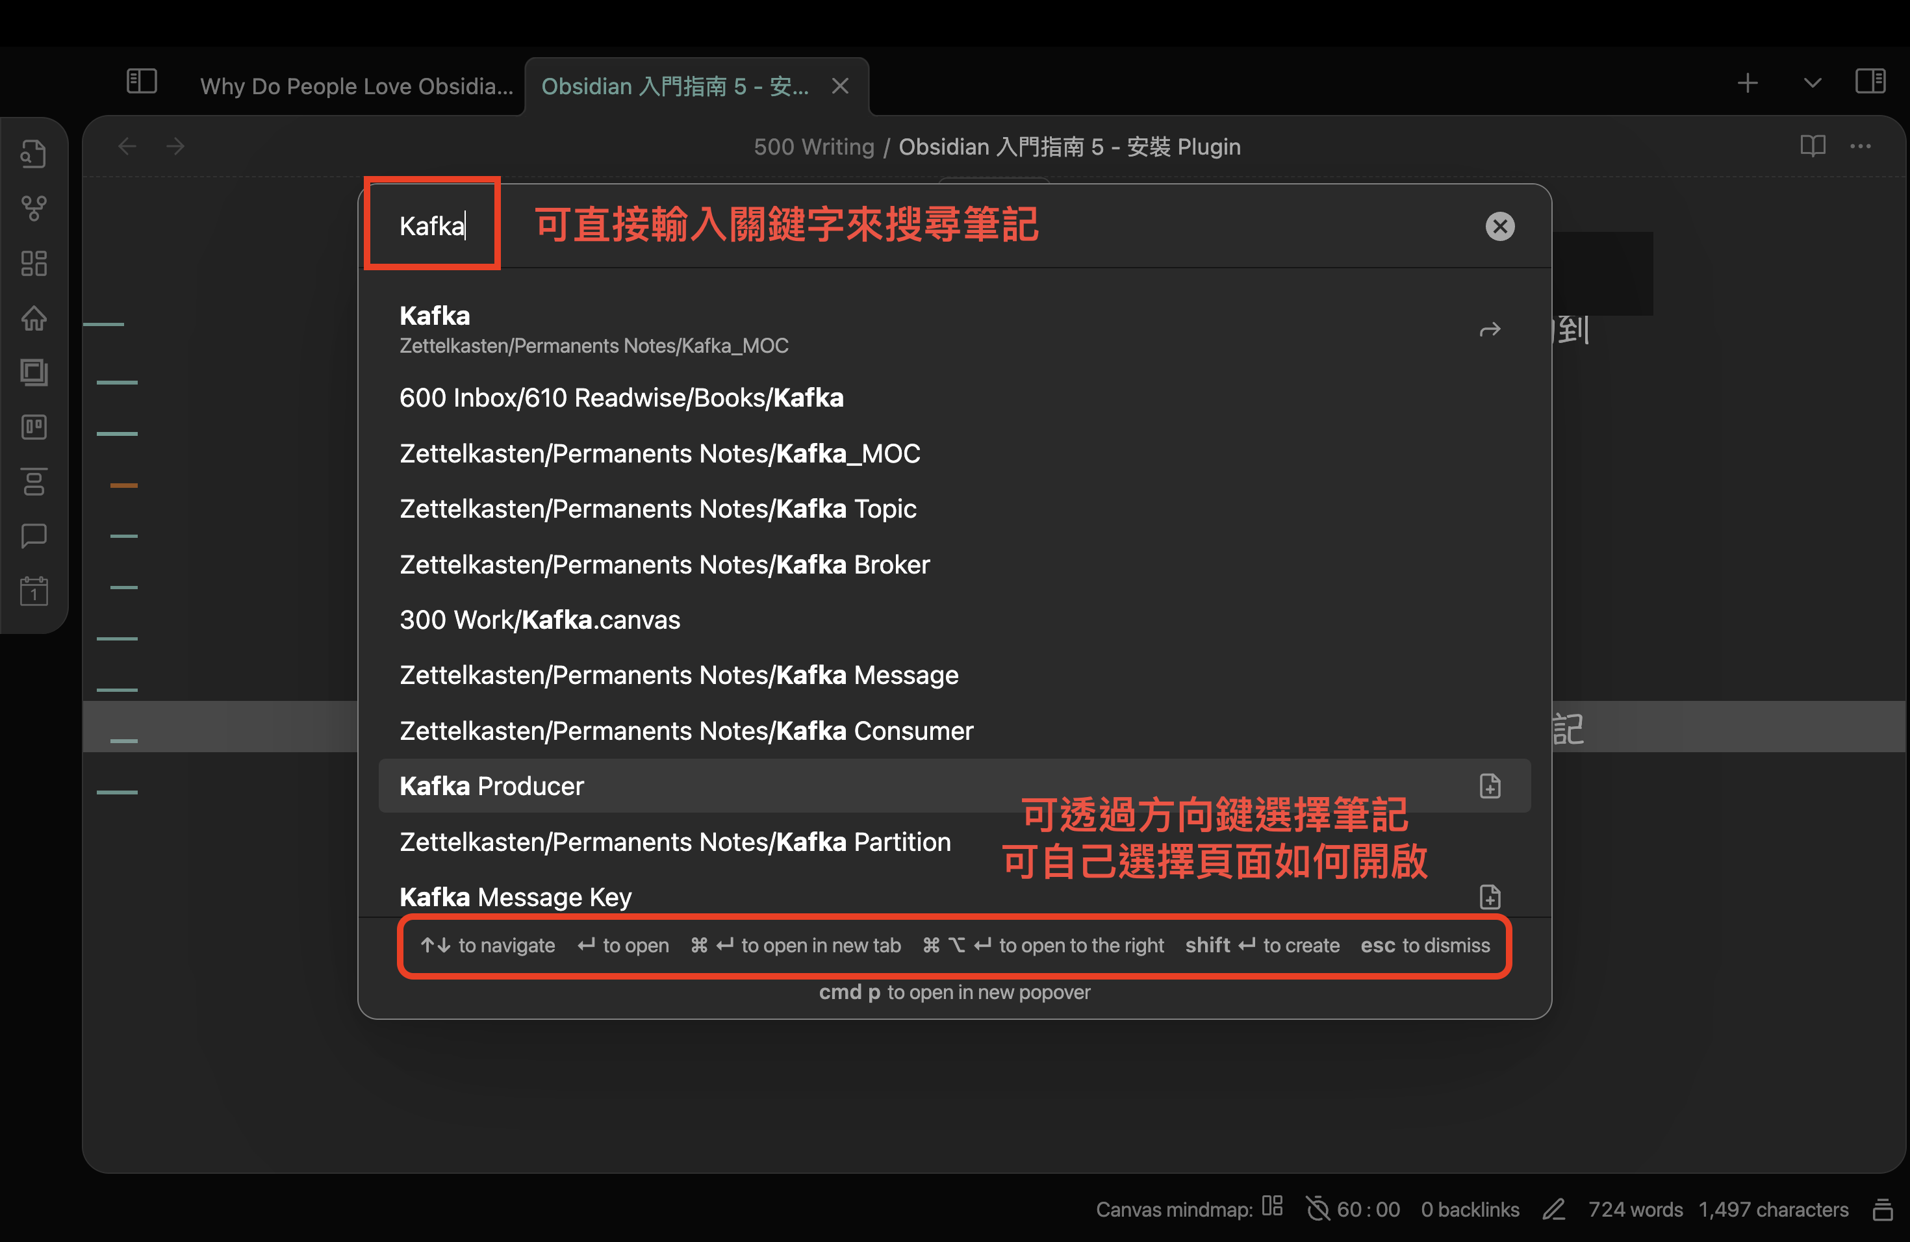Switch to reading view
The image size is (1910, 1242).
point(1812,146)
